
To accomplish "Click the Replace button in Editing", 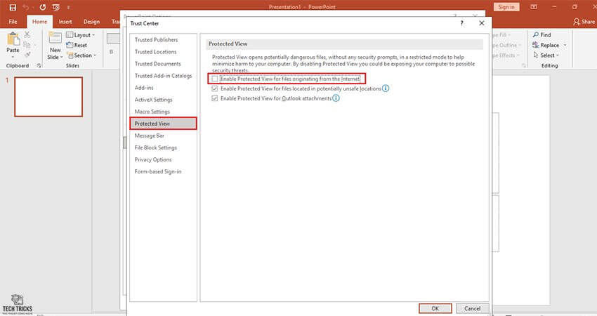I will point(546,45).
